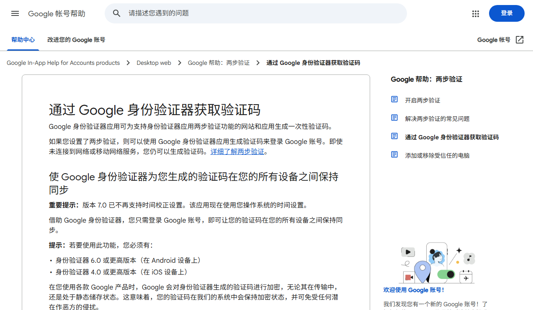Click the chevron after Google In-App Help for Accounts products
This screenshot has width=533, height=310.
[x=128, y=63]
